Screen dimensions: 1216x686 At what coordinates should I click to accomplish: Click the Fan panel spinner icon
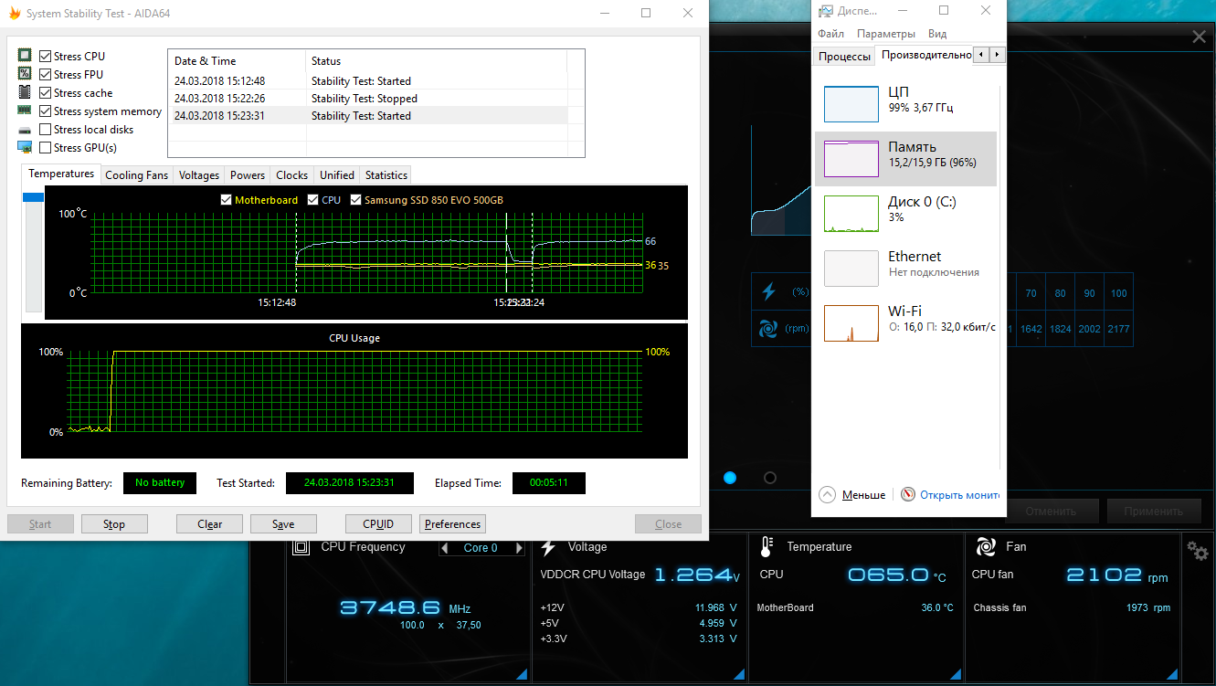986,546
